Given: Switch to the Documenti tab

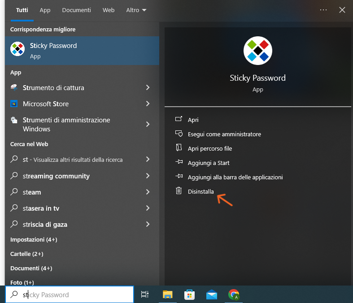Looking at the screenshot, I should pyautogui.click(x=77, y=10).
